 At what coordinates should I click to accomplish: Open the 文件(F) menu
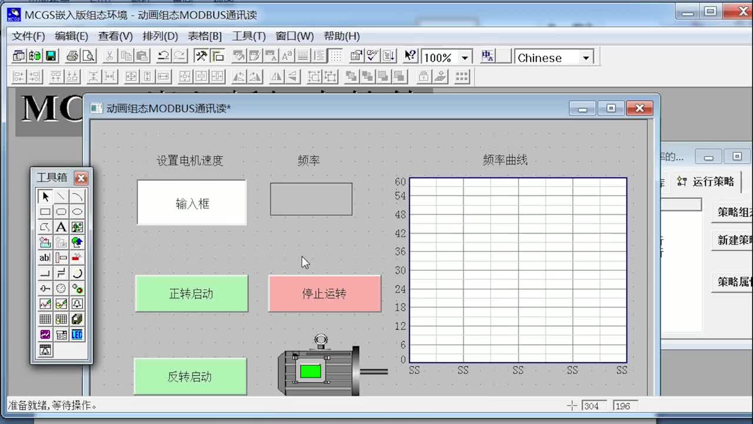[28, 36]
